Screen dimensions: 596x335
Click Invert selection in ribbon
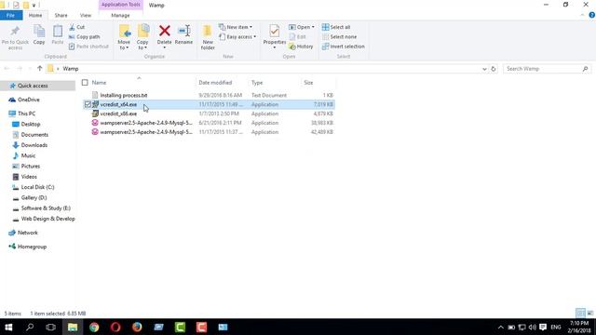click(344, 47)
